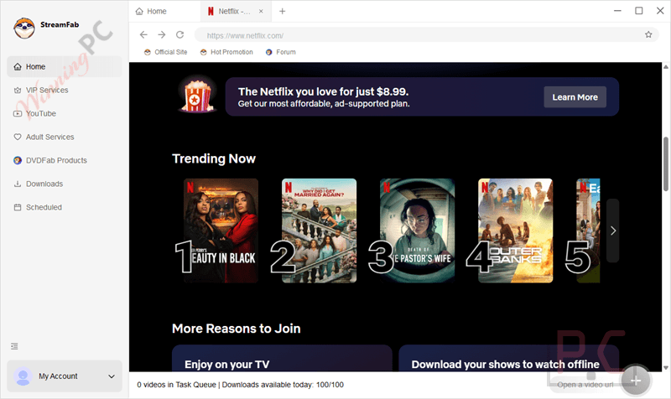The width and height of the screenshot is (671, 399).
Task: Maximize the StreamFab window
Action: 639,11
